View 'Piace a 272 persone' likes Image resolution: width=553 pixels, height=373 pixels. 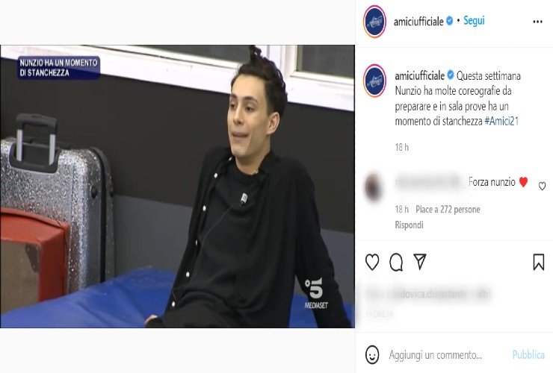(x=448, y=209)
